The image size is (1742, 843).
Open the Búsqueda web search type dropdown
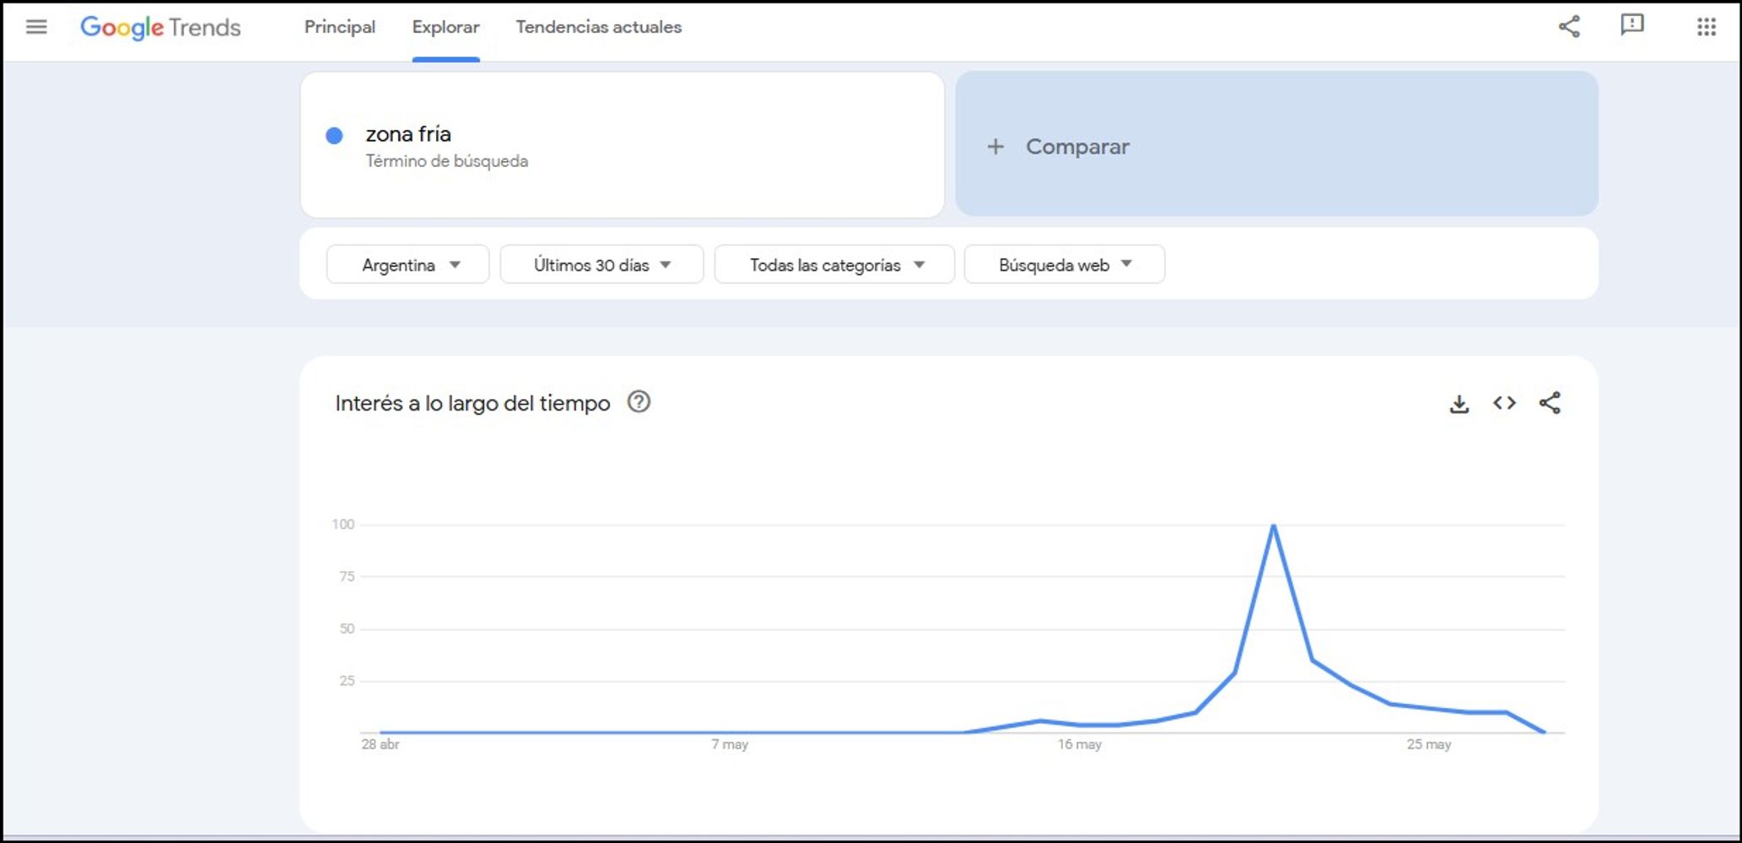coord(1065,265)
